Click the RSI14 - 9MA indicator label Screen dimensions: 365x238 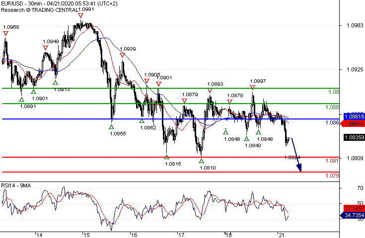point(16,185)
